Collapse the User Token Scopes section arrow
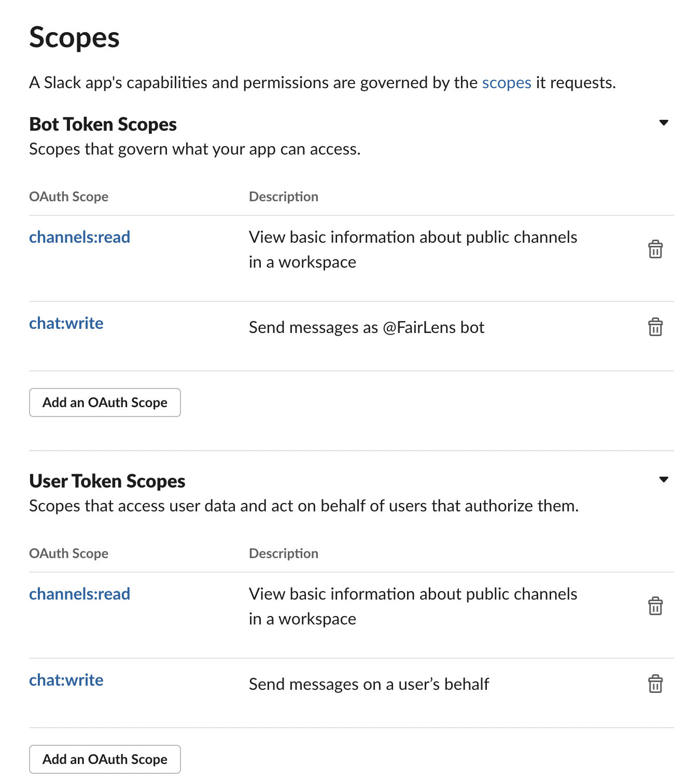 (x=664, y=480)
